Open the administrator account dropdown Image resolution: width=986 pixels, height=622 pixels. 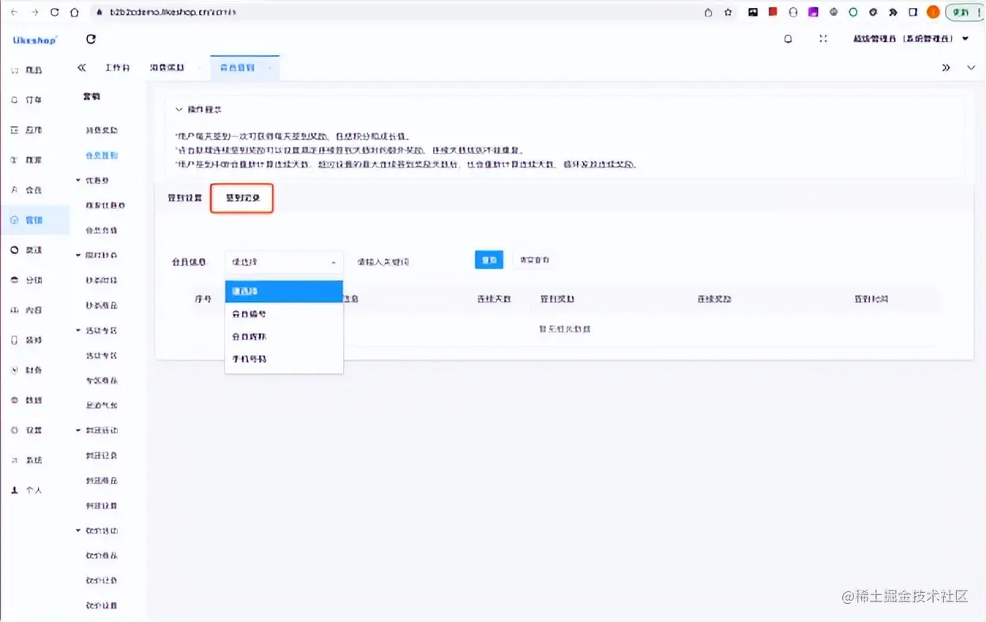(x=911, y=39)
